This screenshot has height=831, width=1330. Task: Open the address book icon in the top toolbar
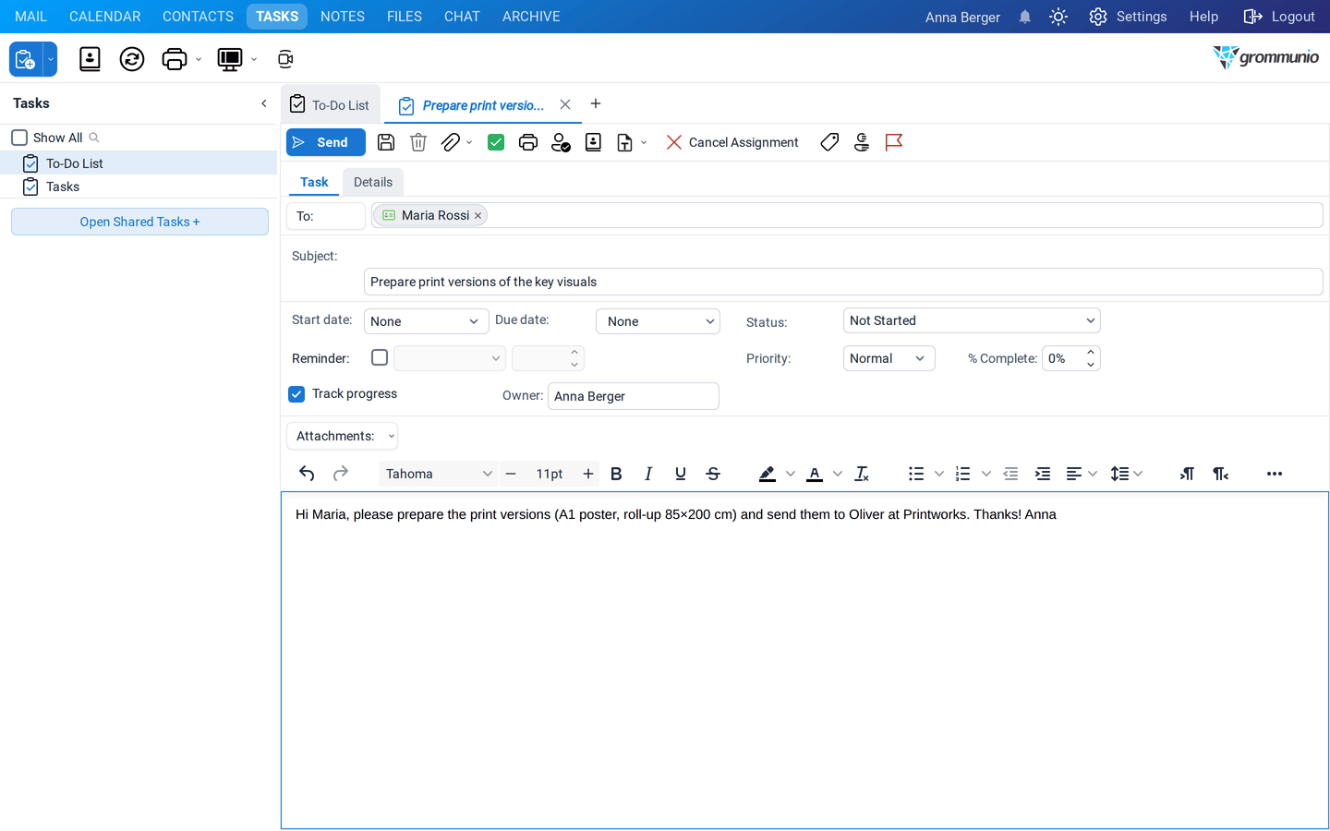[90, 59]
